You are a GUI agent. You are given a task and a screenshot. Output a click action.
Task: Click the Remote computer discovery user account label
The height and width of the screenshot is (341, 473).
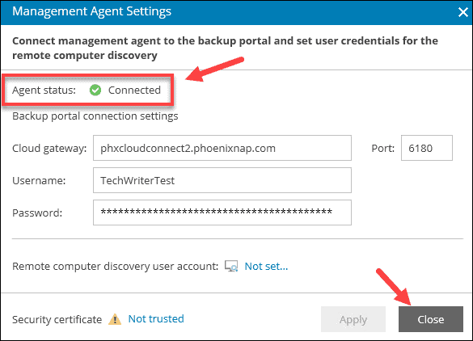point(116,266)
